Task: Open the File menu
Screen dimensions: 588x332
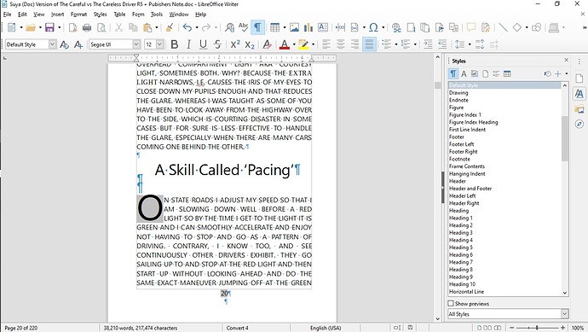Action: coord(7,15)
